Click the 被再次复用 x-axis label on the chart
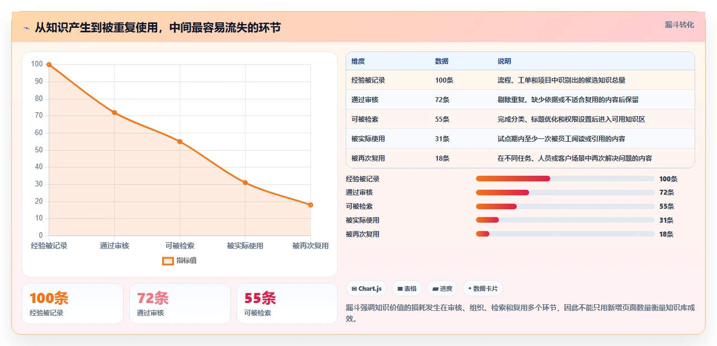The image size is (717, 346). tap(310, 246)
